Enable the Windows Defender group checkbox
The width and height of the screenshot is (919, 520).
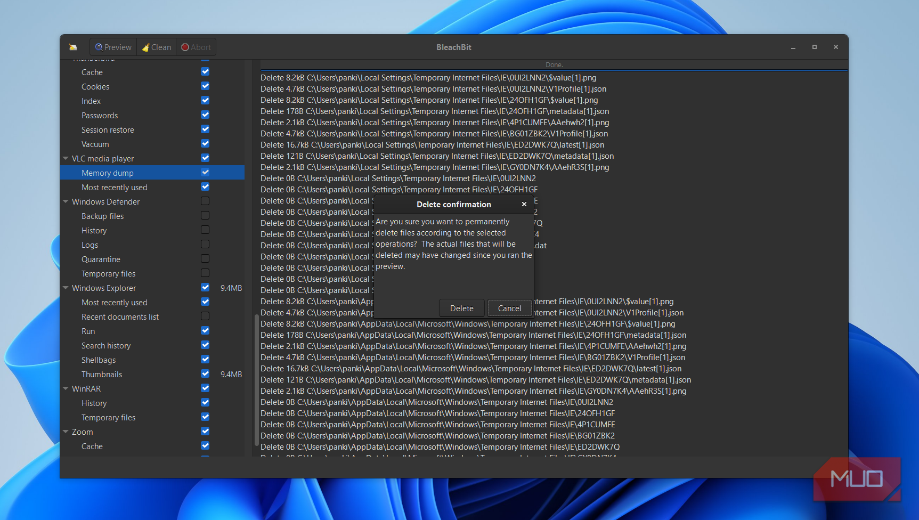[x=205, y=201]
